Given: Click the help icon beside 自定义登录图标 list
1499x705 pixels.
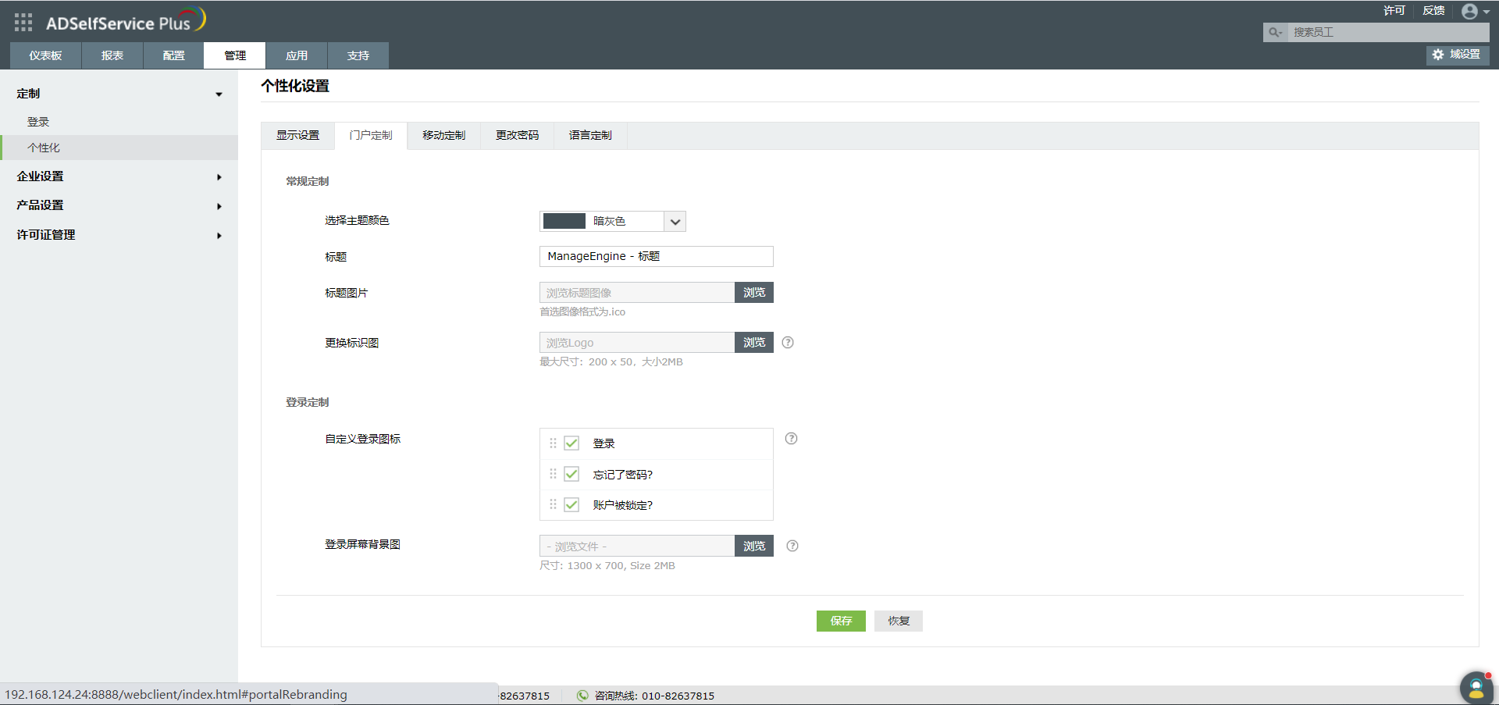Looking at the screenshot, I should point(791,438).
